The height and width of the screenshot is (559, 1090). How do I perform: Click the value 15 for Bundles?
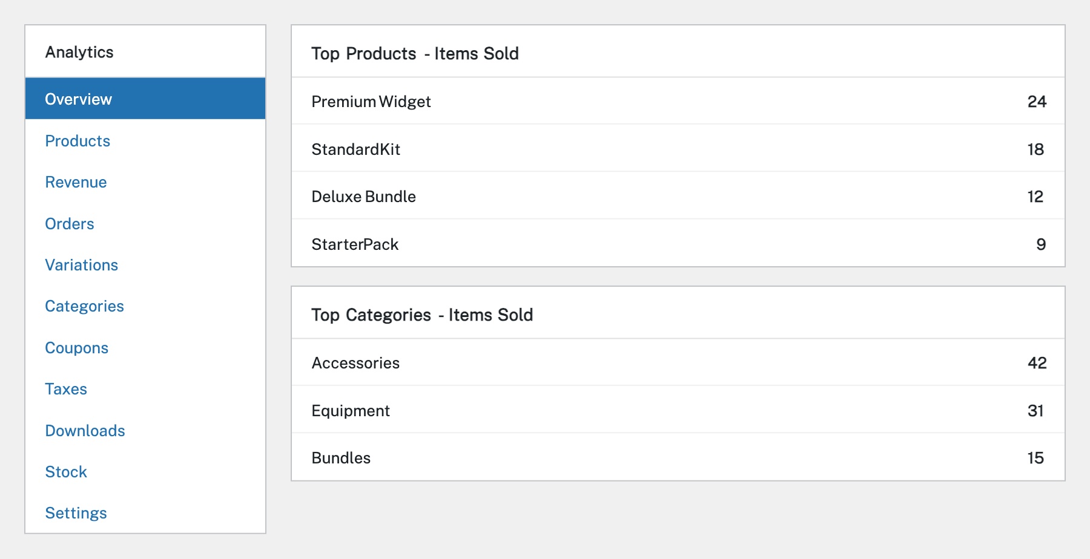click(x=1035, y=458)
